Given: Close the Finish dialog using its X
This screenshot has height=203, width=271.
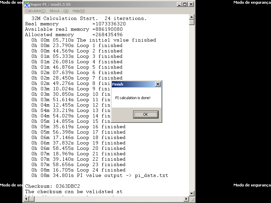Looking at the screenshot, I should [158, 84].
